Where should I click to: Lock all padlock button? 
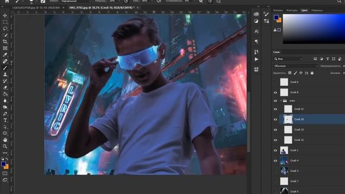pos(312,73)
